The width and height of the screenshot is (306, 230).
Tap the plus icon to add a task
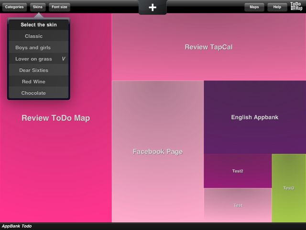tap(153, 8)
